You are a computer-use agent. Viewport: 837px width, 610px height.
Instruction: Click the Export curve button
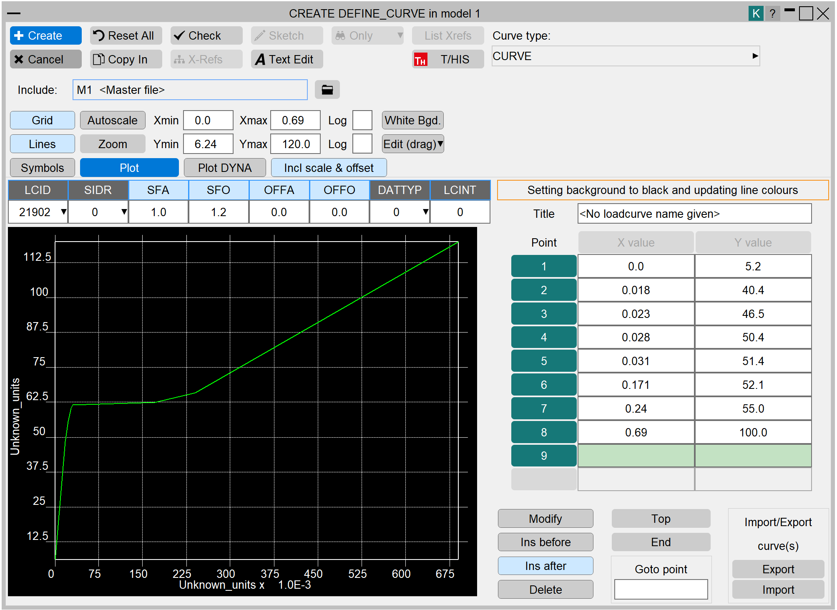pos(778,569)
